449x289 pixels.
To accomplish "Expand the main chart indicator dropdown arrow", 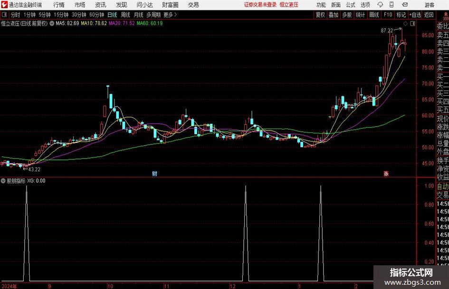I will click(52, 23).
